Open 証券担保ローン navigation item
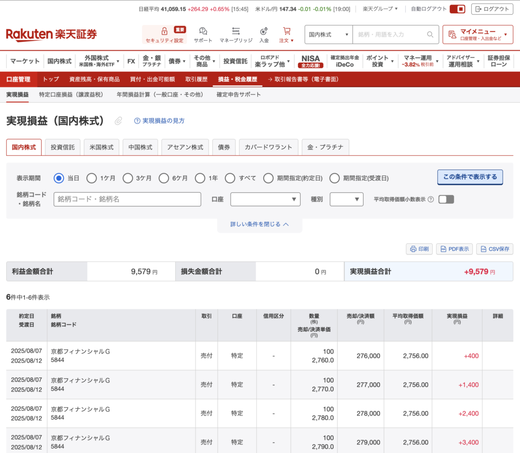The image size is (520, 453). click(x=499, y=61)
